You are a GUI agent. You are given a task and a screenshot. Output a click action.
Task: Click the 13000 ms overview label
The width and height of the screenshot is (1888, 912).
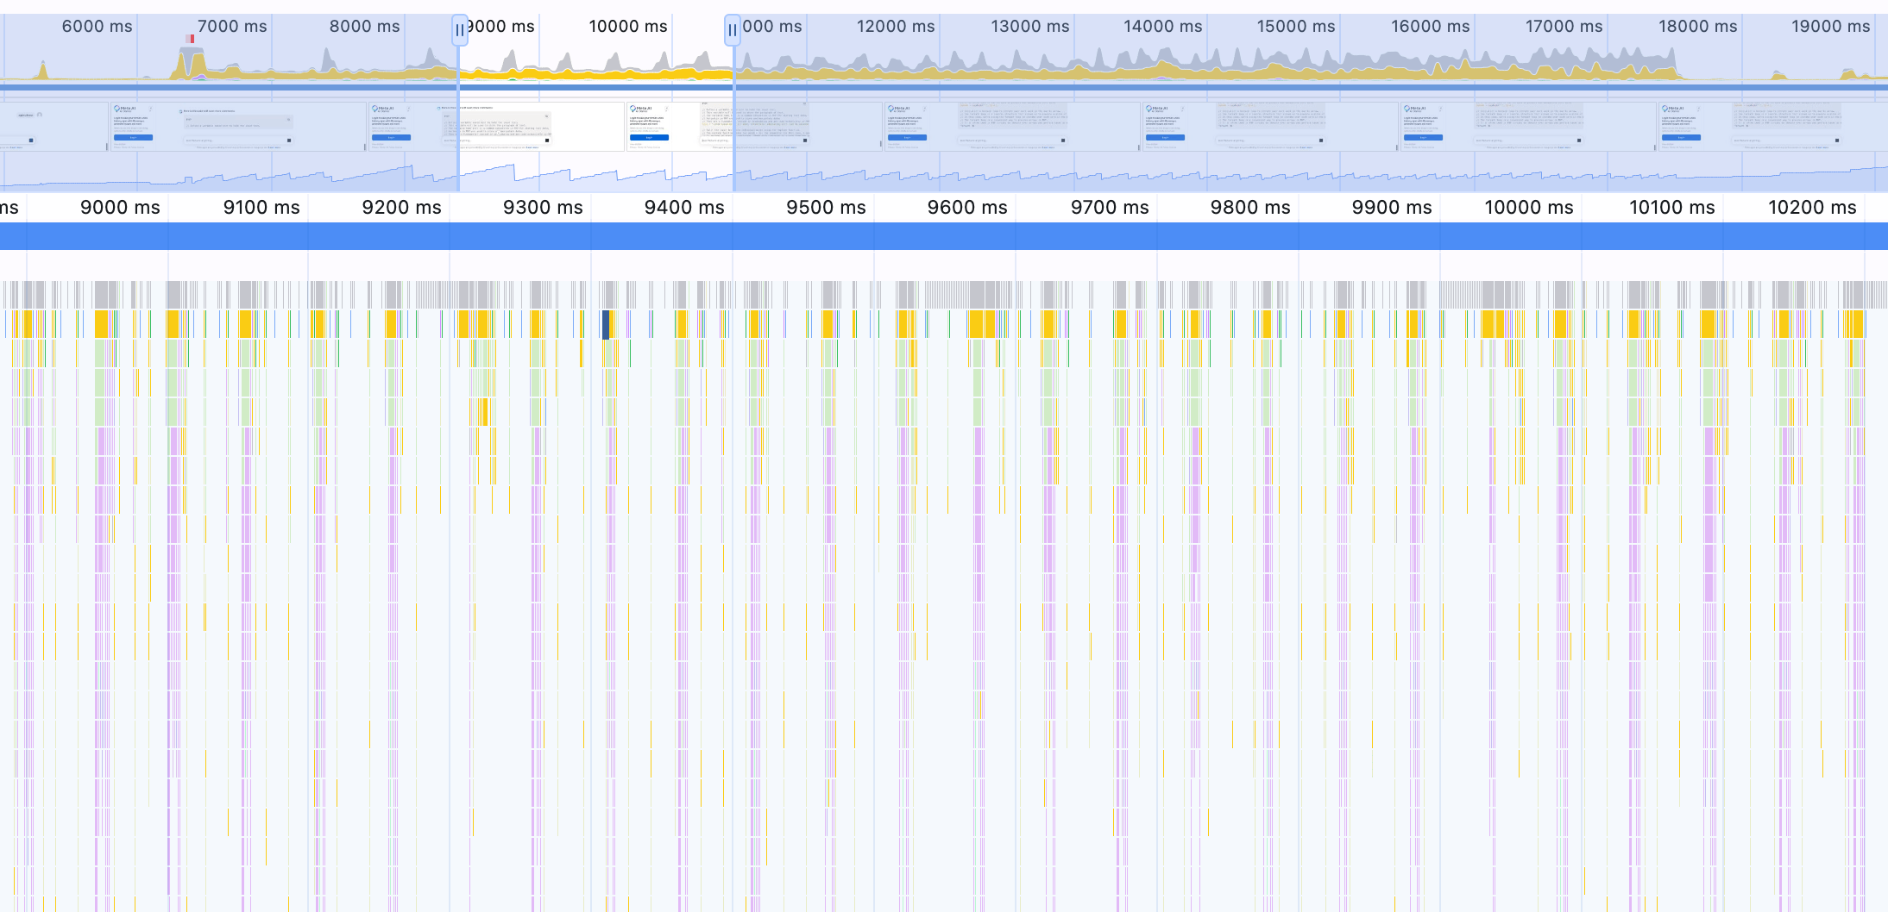point(1029,27)
